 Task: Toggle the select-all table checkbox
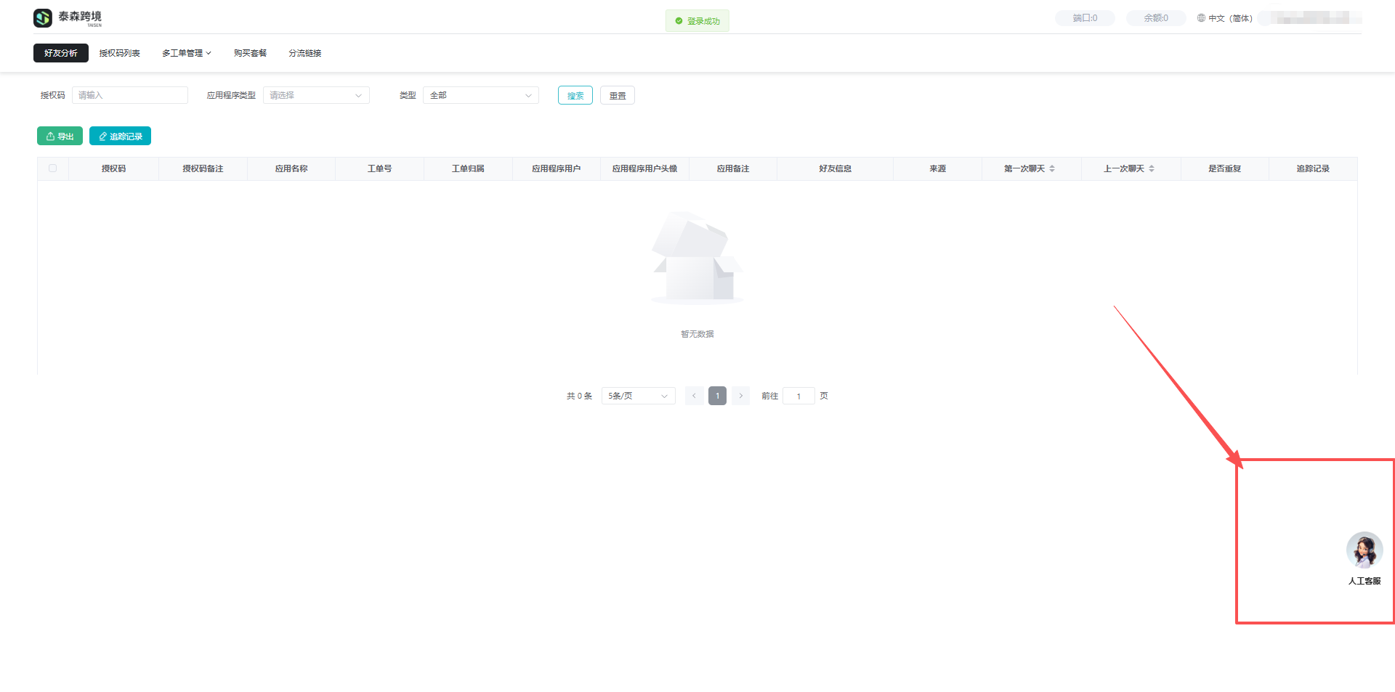[x=52, y=168]
